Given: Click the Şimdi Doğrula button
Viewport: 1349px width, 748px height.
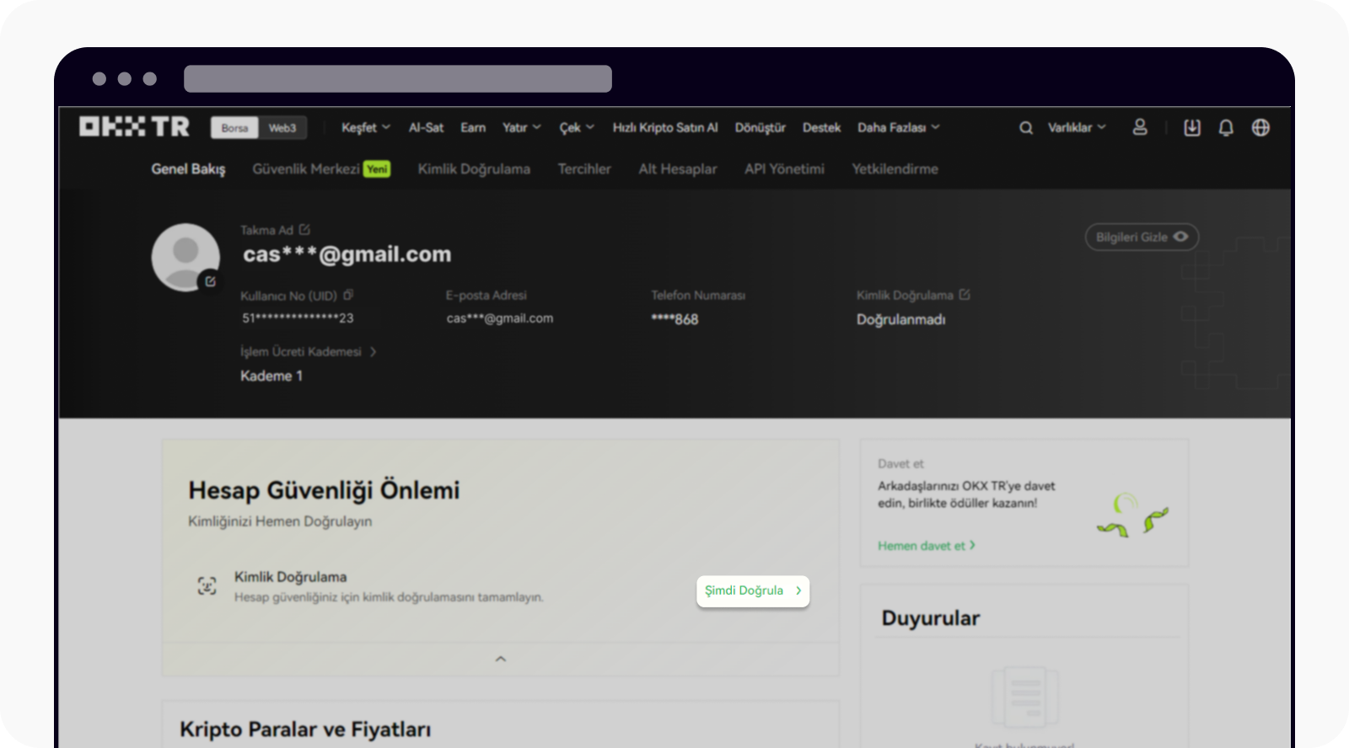Looking at the screenshot, I should click(x=753, y=590).
